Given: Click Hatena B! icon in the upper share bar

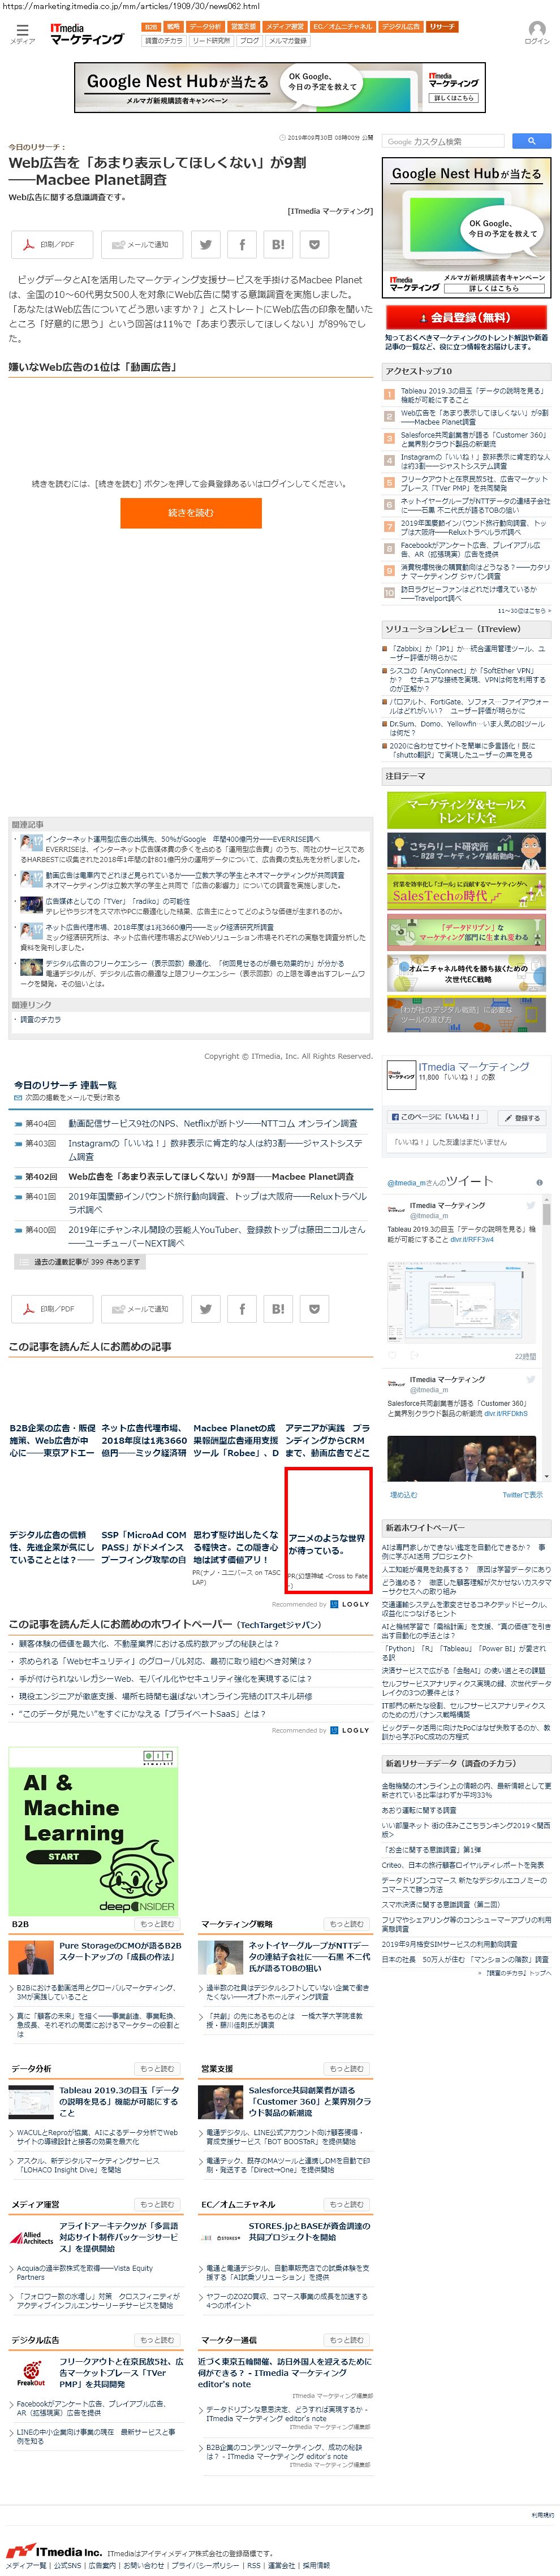Looking at the screenshot, I should [278, 244].
